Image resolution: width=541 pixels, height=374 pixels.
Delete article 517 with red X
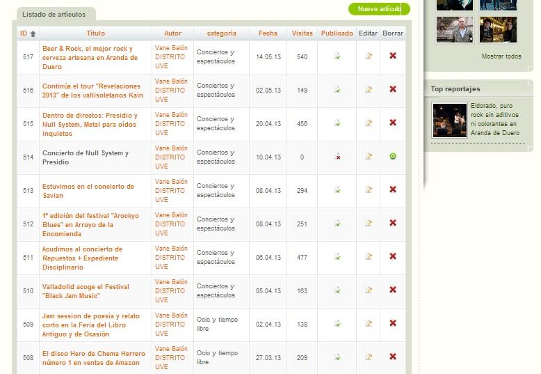pyautogui.click(x=393, y=56)
